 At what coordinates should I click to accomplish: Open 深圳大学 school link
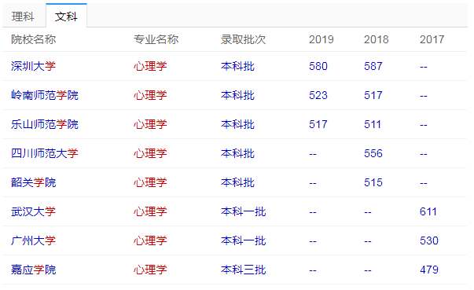coord(34,66)
